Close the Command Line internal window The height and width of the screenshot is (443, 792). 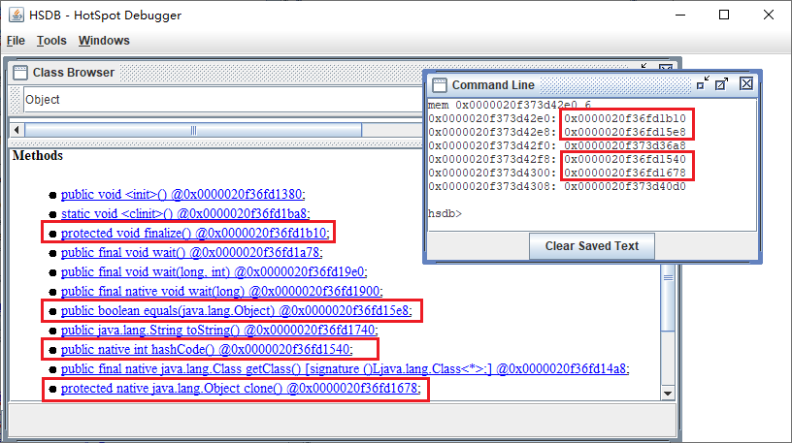pyautogui.click(x=746, y=83)
